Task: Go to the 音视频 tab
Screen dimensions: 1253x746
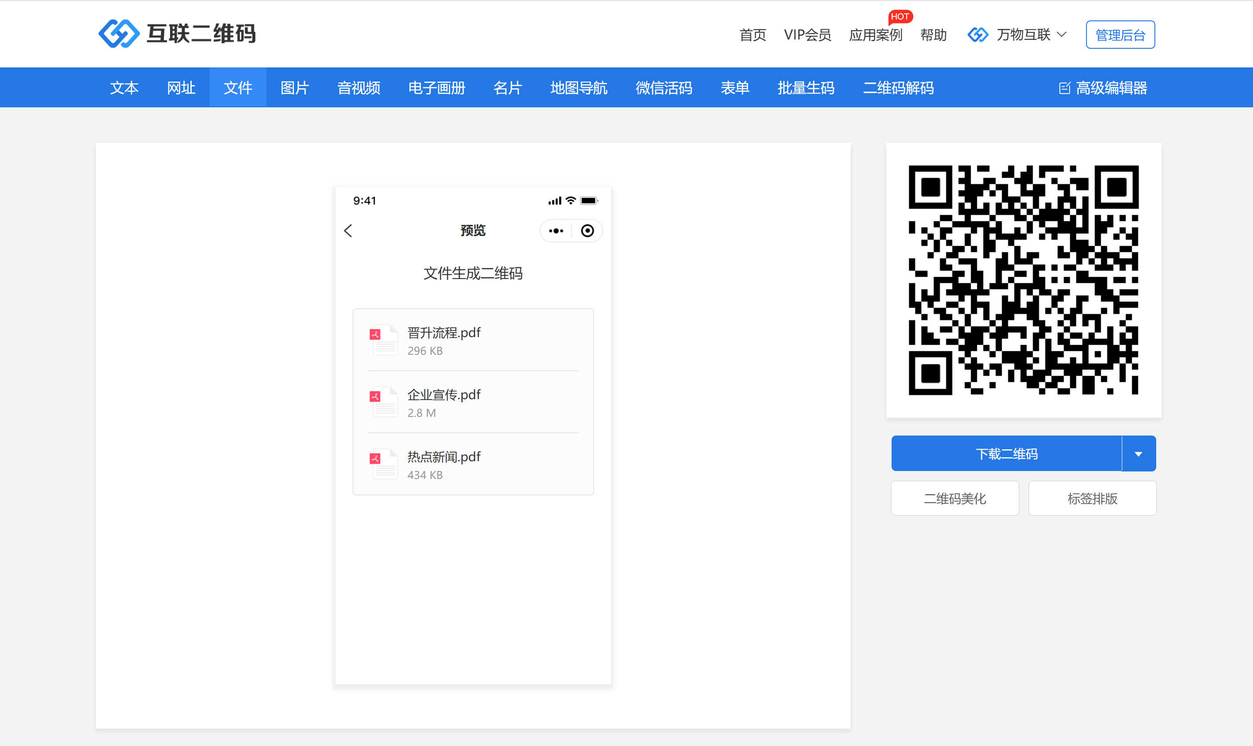Action: tap(359, 87)
